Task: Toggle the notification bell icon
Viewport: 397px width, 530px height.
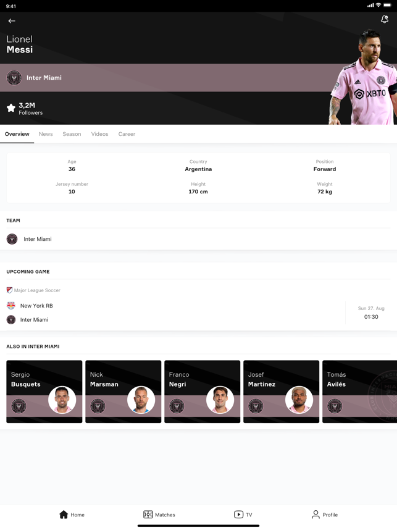Action: (x=385, y=19)
